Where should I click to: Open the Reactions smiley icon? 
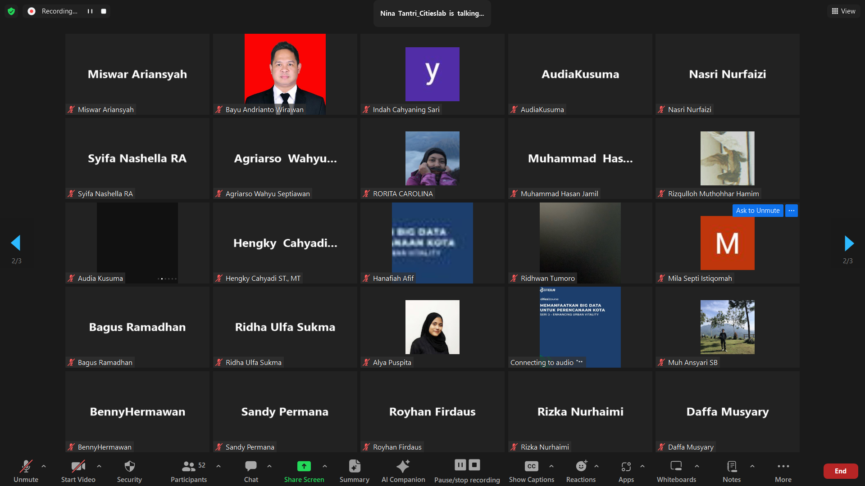(x=581, y=466)
